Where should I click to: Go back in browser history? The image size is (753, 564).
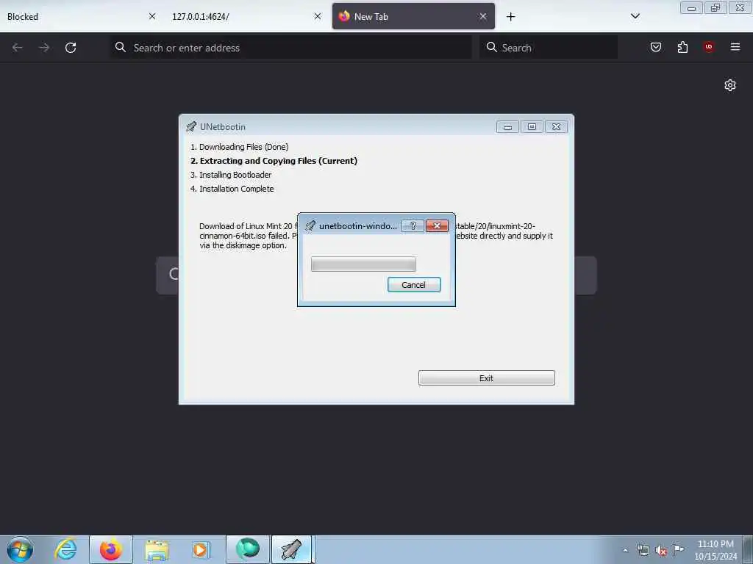click(x=18, y=48)
